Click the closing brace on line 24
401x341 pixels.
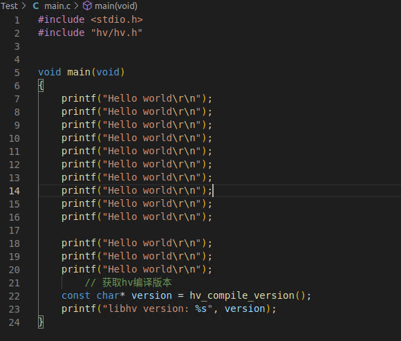41,322
